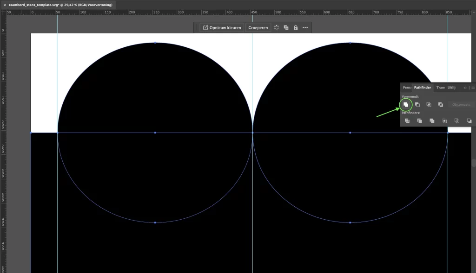Viewport: 476px width, 273px height.
Task: Apply the Minus Back pathfinder
Action: [469, 121]
